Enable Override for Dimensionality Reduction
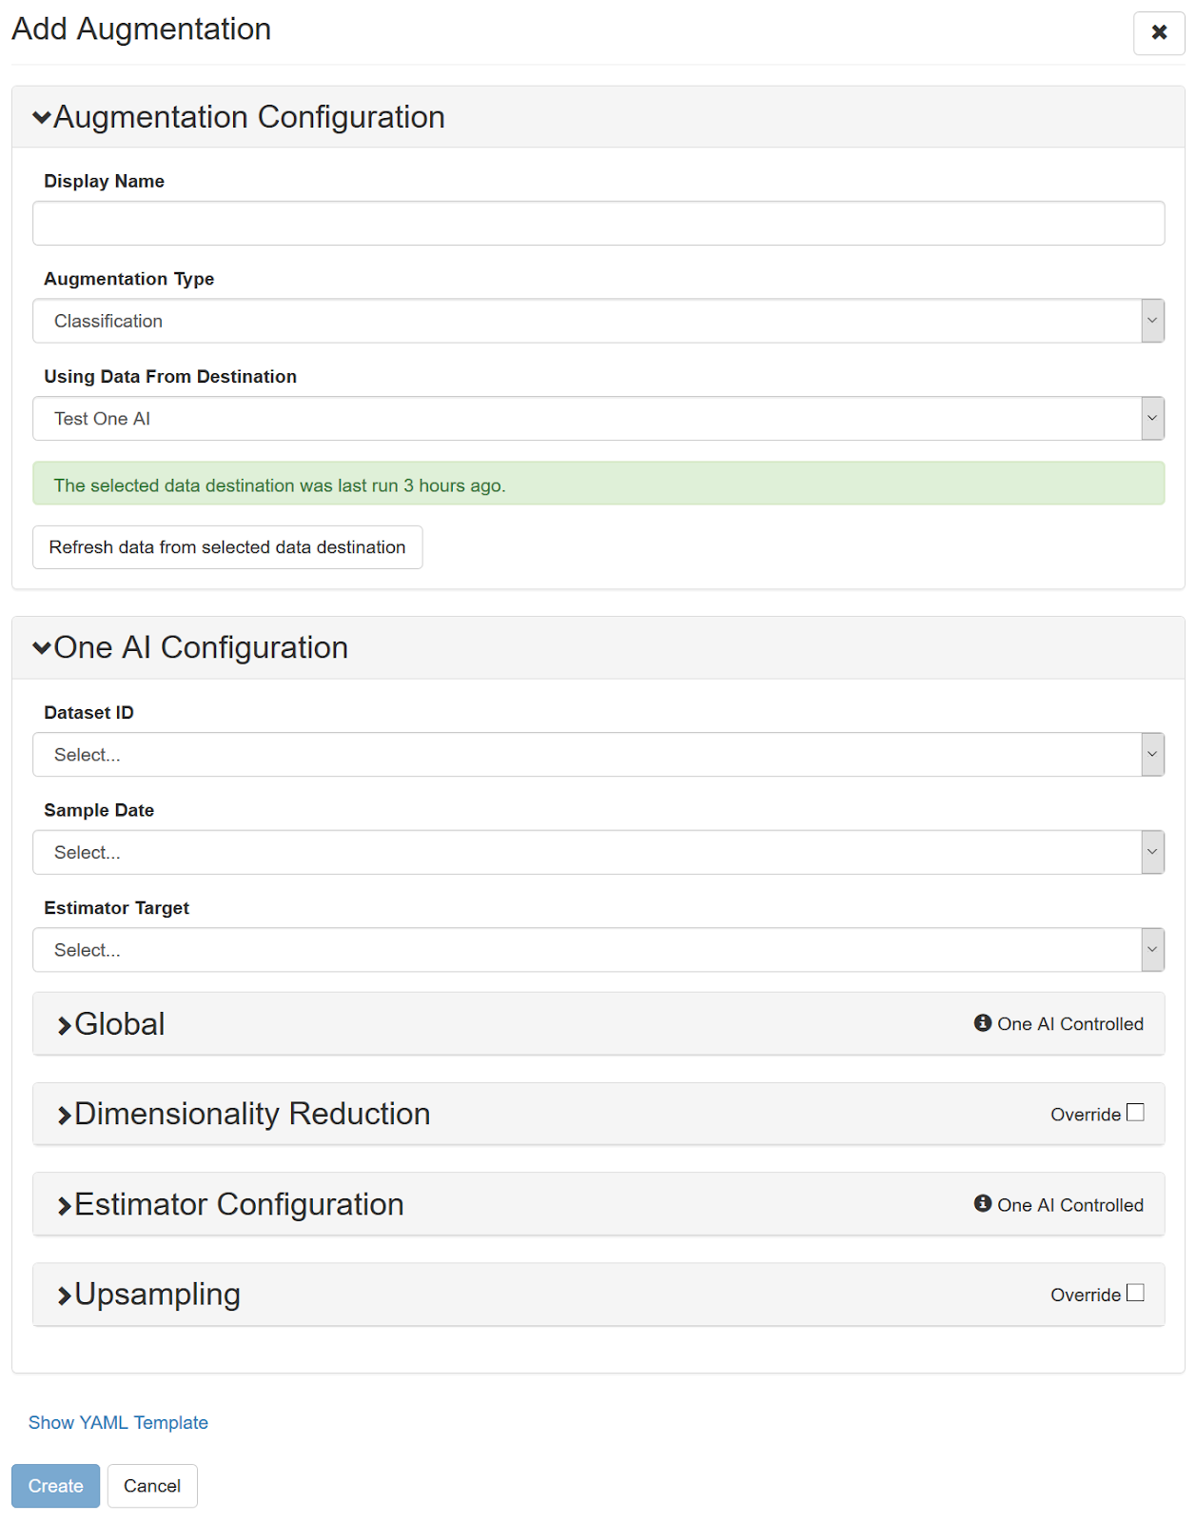The width and height of the screenshot is (1196, 1523). point(1135,1113)
